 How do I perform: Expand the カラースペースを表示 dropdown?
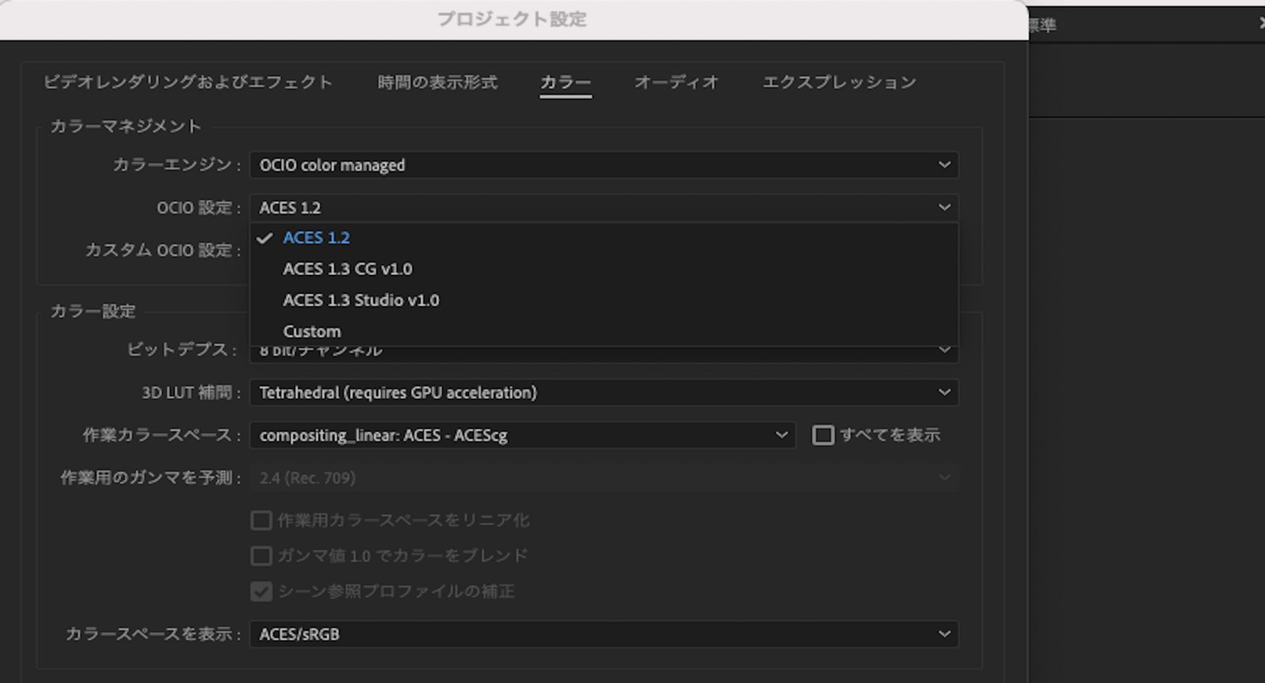pyautogui.click(x=604, y=634)
